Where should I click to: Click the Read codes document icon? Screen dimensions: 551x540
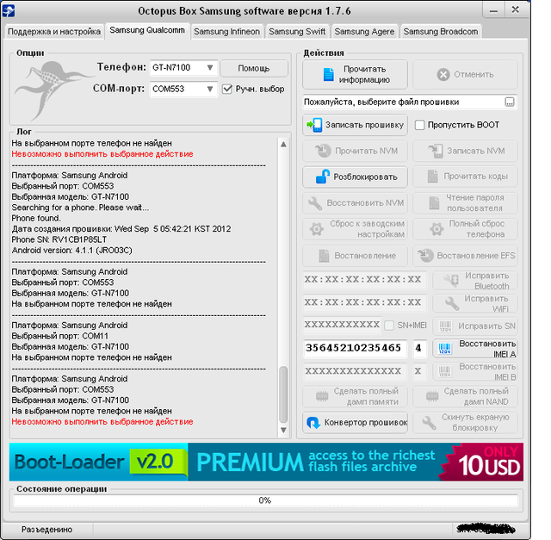pyautogui.click(x=432, y=177)
